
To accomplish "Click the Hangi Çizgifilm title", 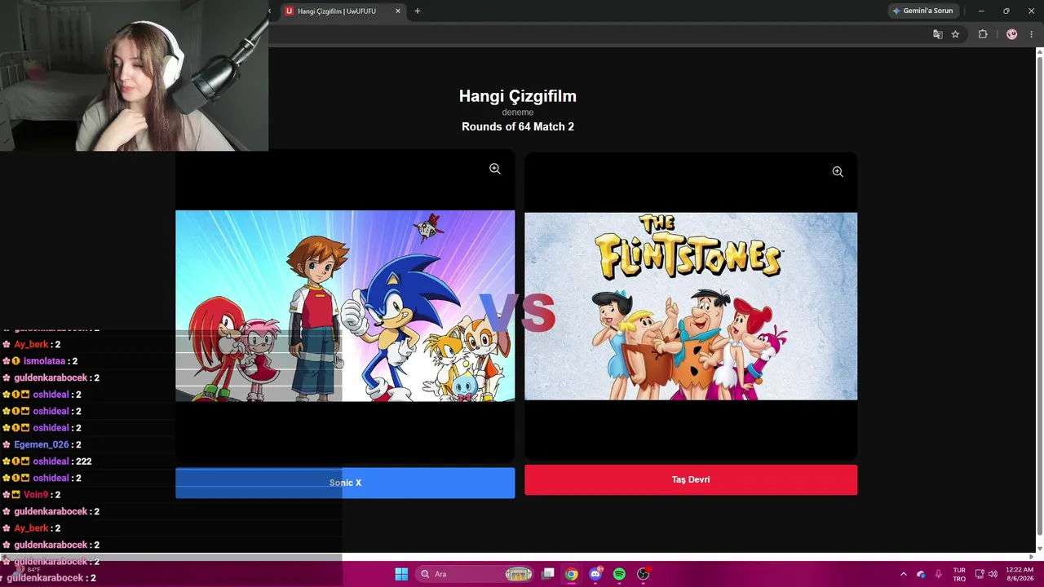I will (518, 96).
